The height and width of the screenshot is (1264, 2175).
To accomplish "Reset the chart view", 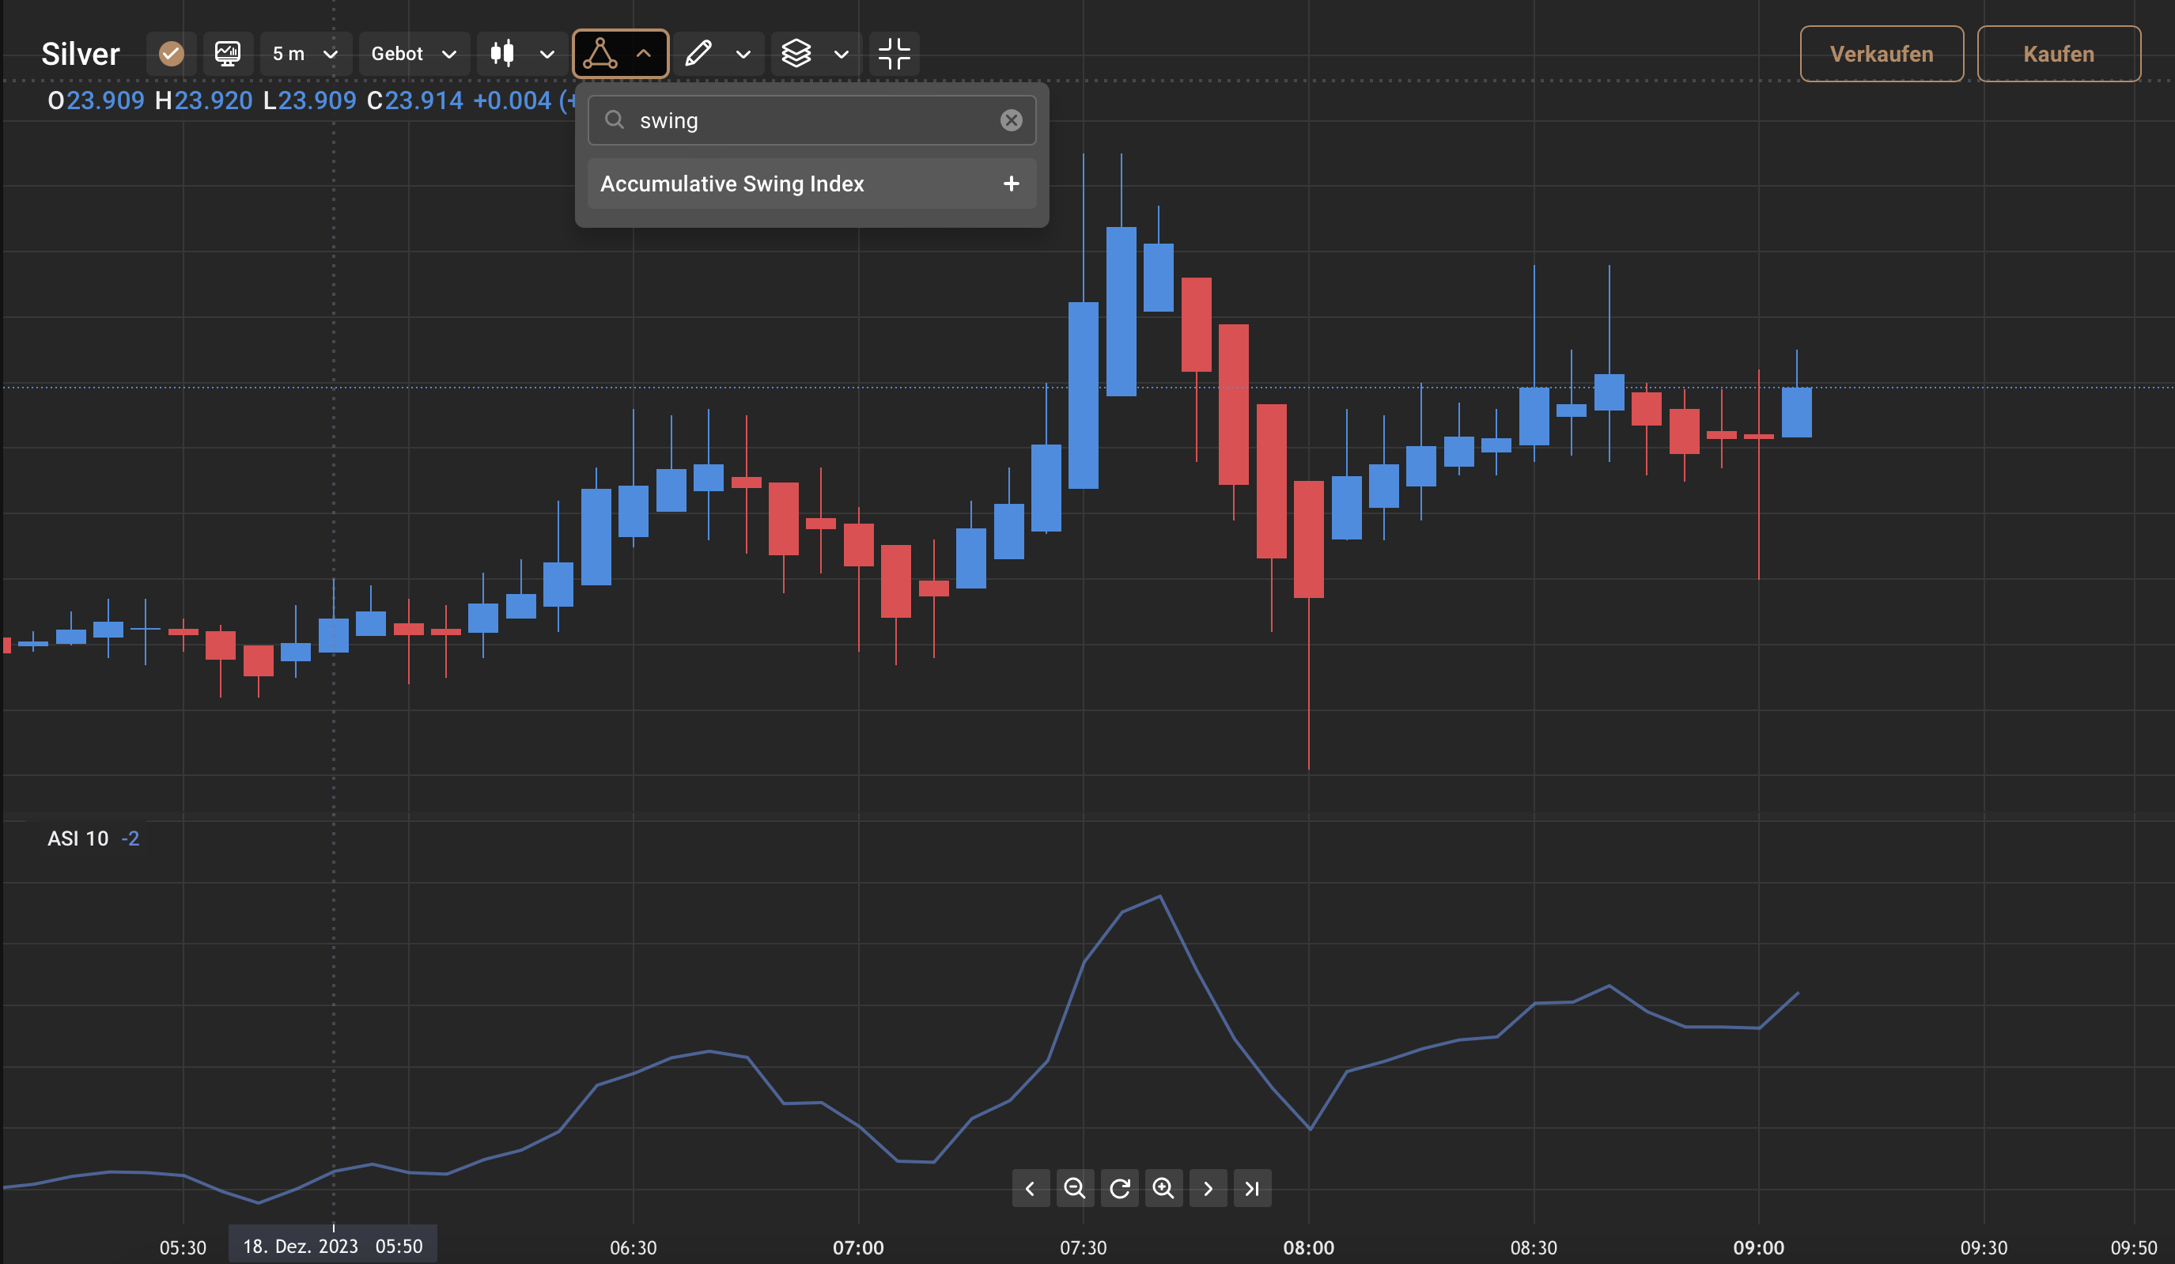I will point(1119,1189).
